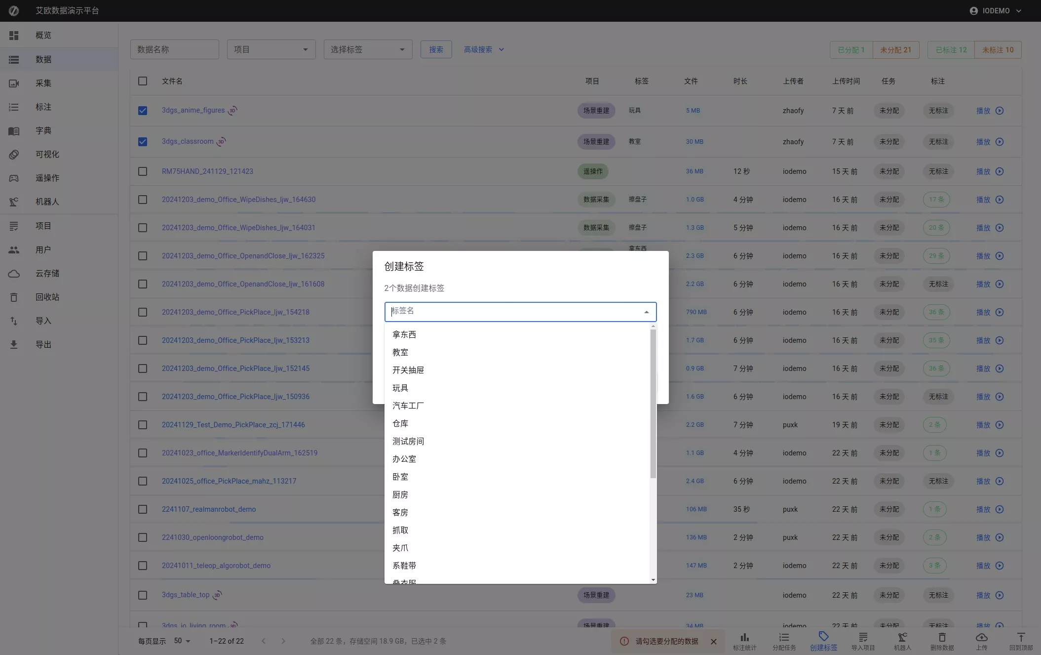The image size is (1041, 655).
Task: Click the 上传 cloud upload icon
Action: click(x=981, y=637)
